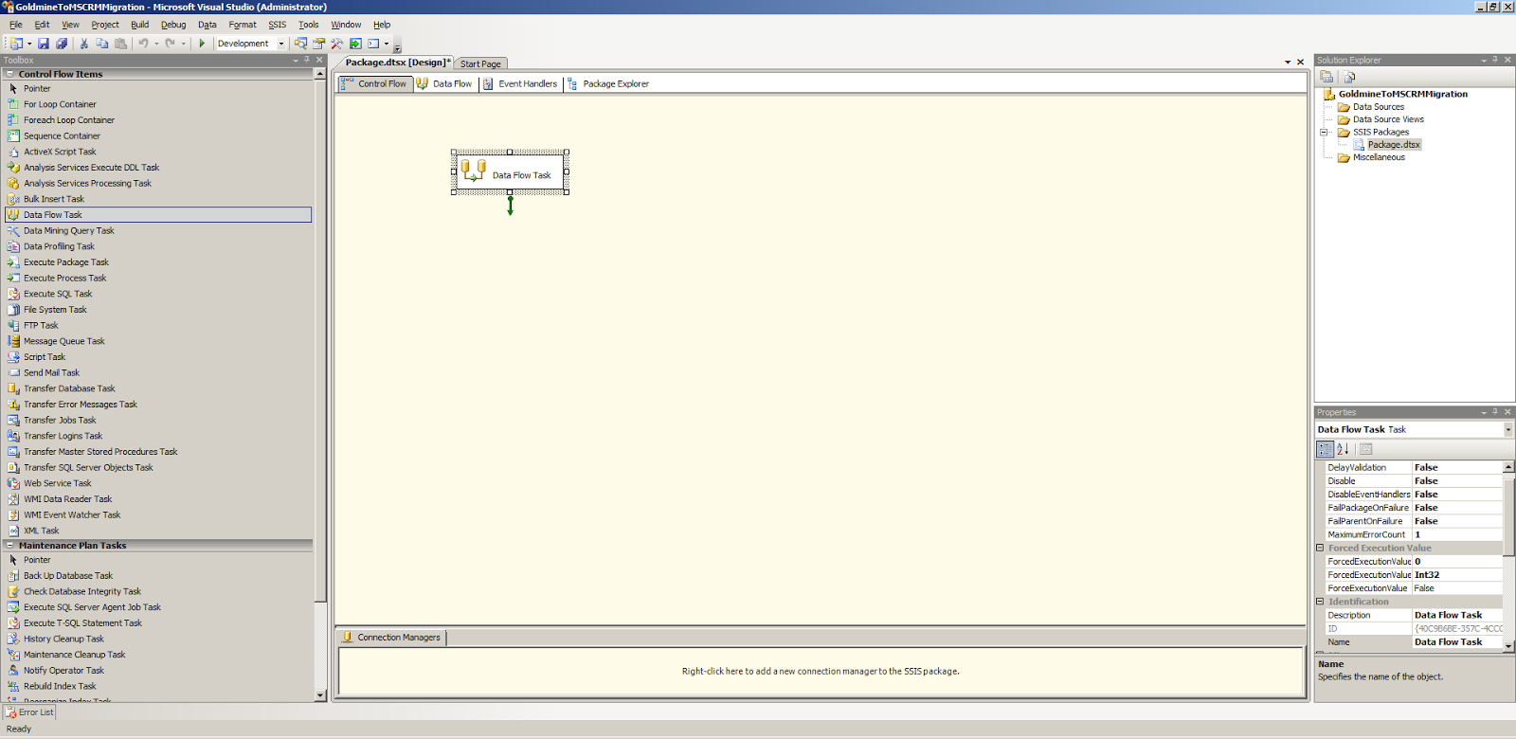Viewport: 1516px width, 739px height.
Task: Open the Debug menu
Action: (x=173, y=25)
